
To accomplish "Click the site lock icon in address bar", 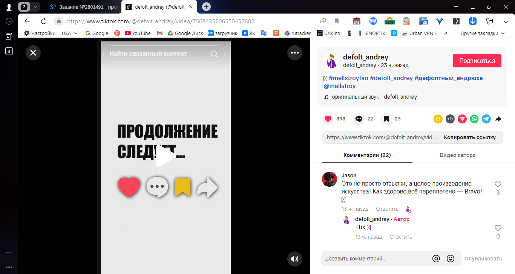I will [x=58, y=21].
